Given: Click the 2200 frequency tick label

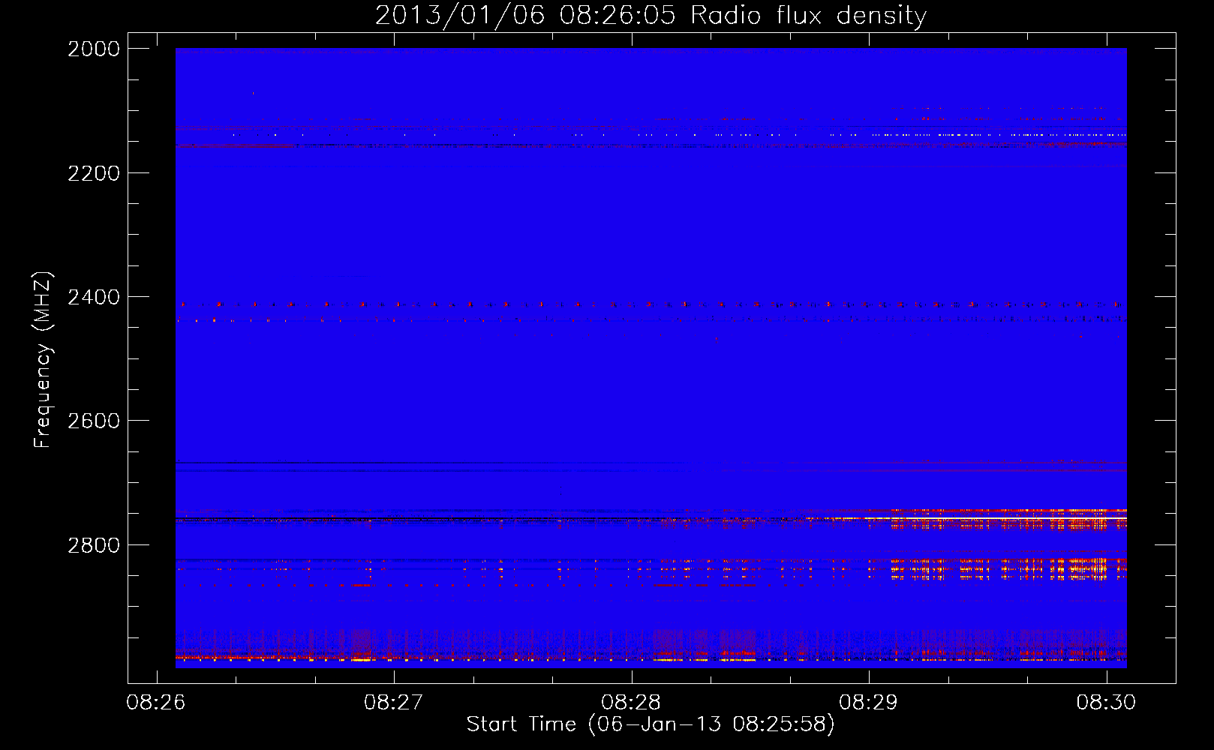Looking at the screenshot, I should [x=94, y=173].
